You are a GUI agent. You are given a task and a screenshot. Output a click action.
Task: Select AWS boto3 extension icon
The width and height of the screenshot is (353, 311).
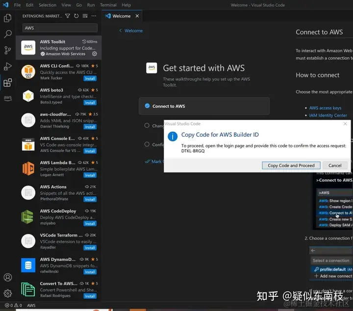coord(28,96)
